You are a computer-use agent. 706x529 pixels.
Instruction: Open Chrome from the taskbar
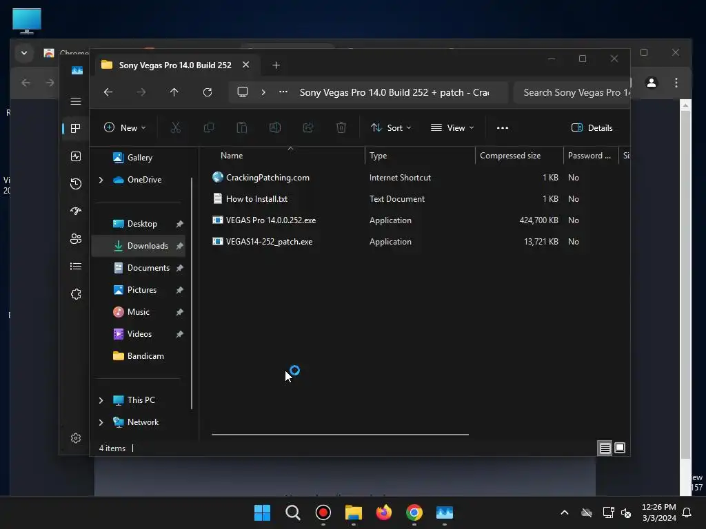pyautogui.click(x=414, y=512)
